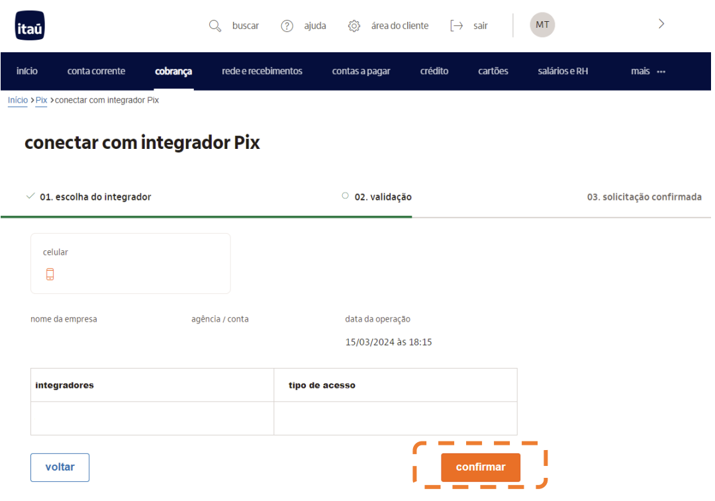The height and width of the screenshot is (501, 715).
Task: Open the conta corrente menu
Action: click(x=96, y=71)
